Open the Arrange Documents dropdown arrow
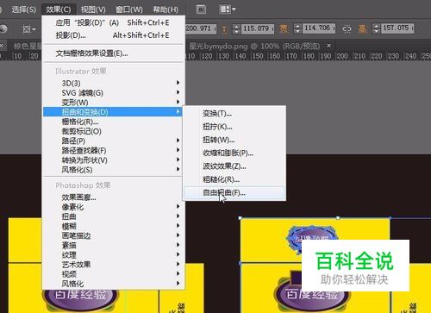This screenshot has height=313, width=431. 234,9
